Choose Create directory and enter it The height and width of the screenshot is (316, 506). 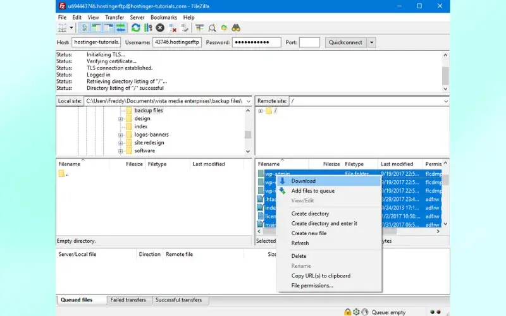coord(329,224)
